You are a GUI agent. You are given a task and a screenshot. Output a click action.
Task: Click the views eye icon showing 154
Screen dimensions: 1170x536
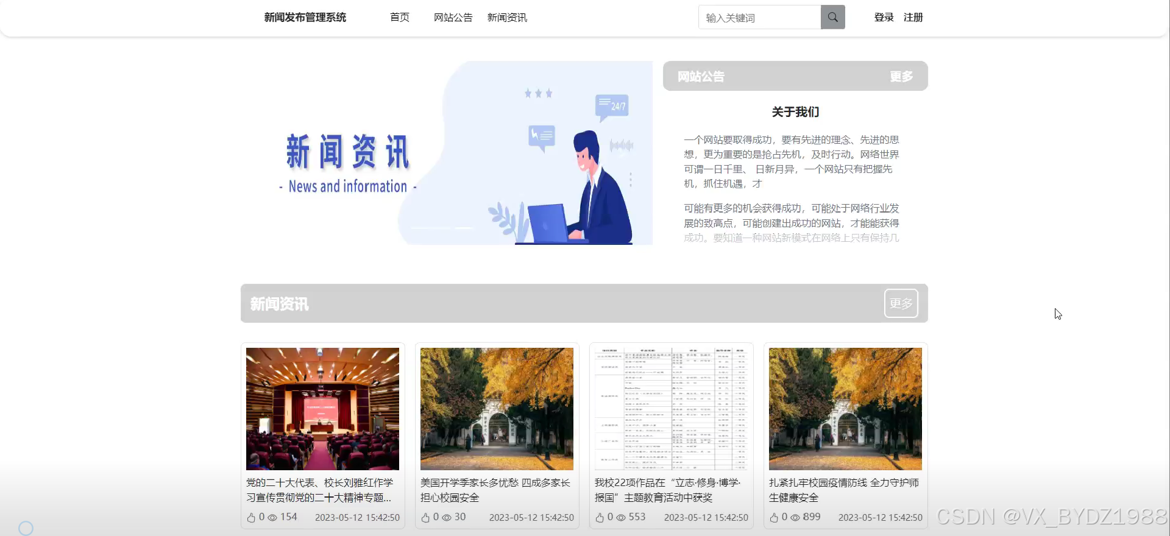point(272,518)
